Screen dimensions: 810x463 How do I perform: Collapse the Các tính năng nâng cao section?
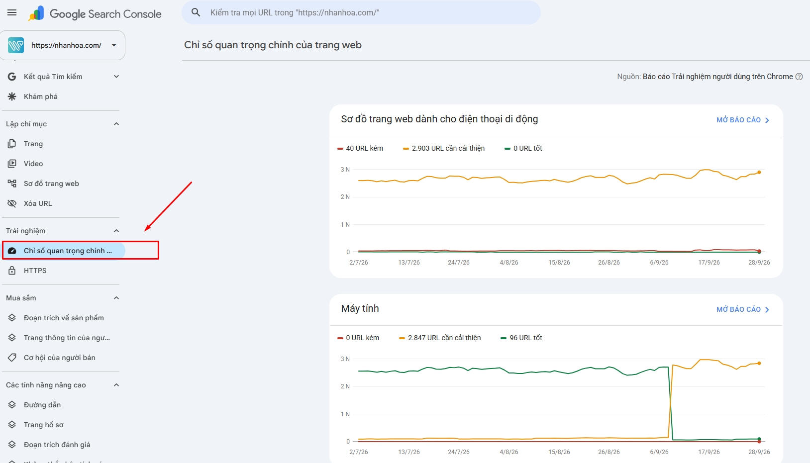[116, 385]
